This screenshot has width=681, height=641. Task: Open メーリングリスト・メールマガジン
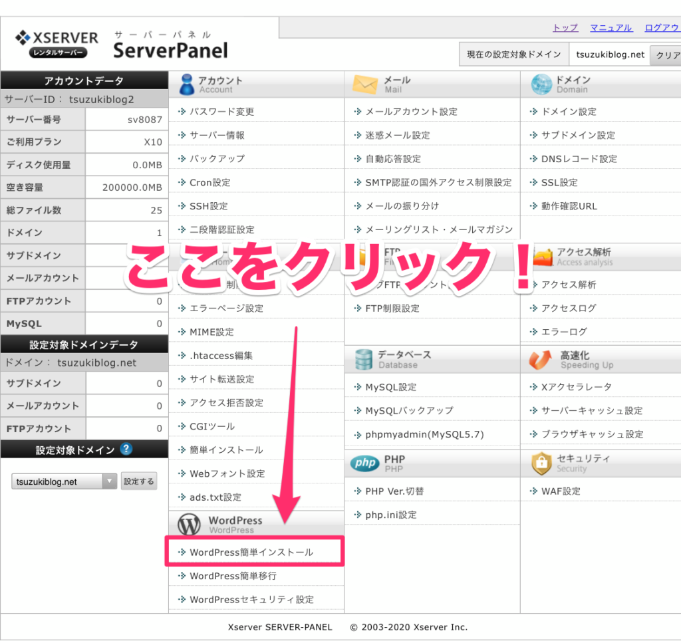pos(439,229)
